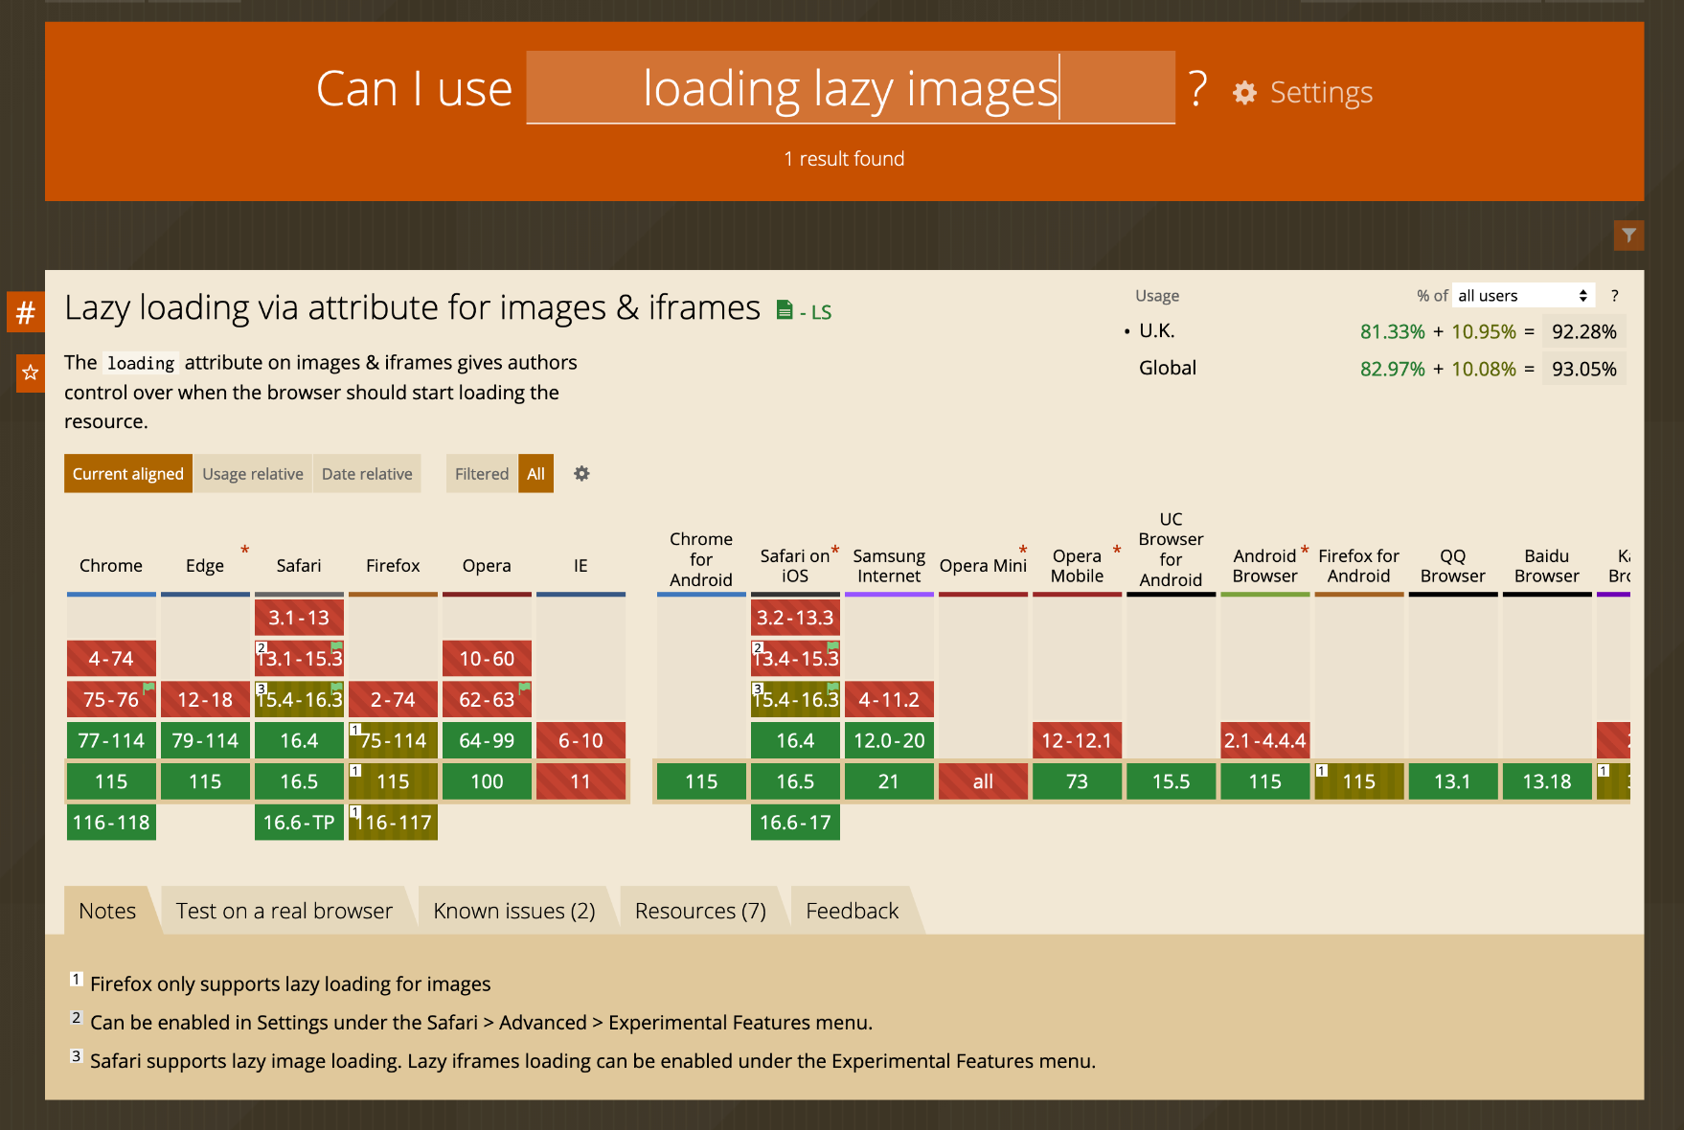Select Android Browser 2.1-4.4.4 cell
The image size is (1684, 1130).
[x=1264, y=740]
